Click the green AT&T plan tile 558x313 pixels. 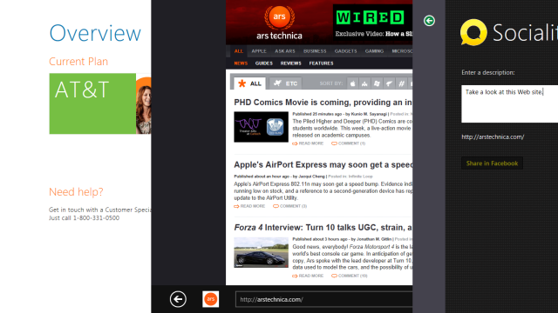[x=92, y=103]
